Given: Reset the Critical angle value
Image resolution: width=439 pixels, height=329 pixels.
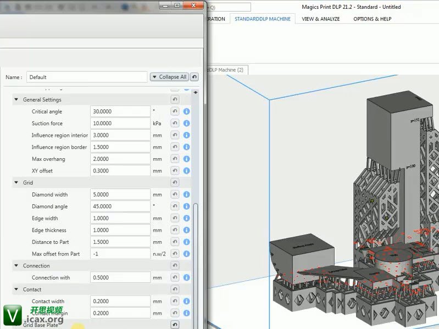Looking at the screenshot, I should point(175,111).
